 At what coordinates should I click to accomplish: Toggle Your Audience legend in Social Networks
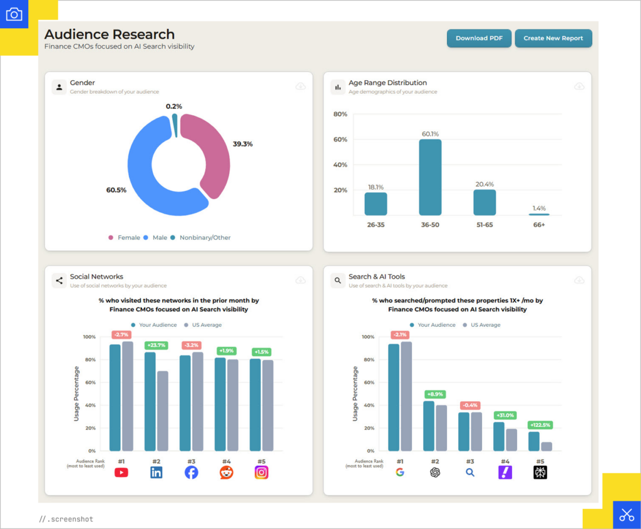[x=154, y=325]
